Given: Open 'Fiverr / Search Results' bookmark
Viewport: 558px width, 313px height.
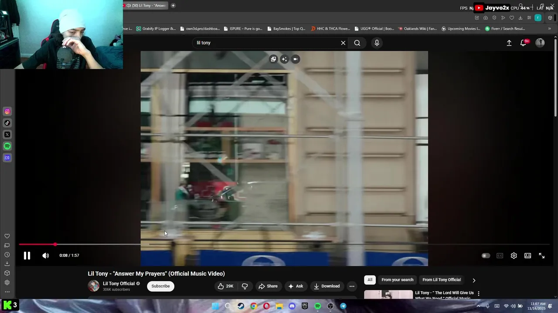Looking at the screenshot, I should coord(505,29).
